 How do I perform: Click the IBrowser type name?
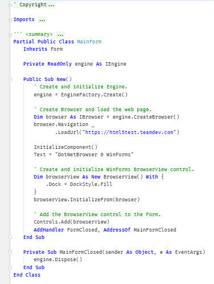[x=91, y=117]
